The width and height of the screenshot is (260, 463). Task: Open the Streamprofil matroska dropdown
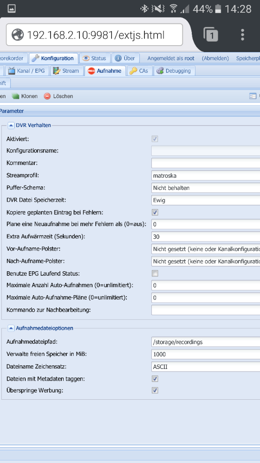point(206,175)
